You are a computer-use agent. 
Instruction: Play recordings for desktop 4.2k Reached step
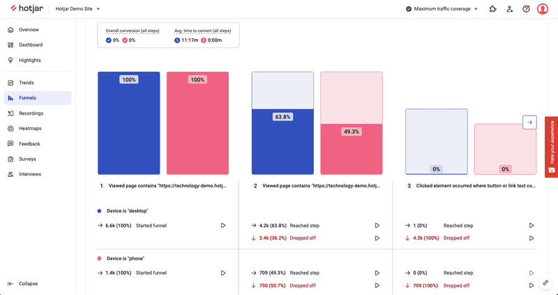click(x=377, y=225)
